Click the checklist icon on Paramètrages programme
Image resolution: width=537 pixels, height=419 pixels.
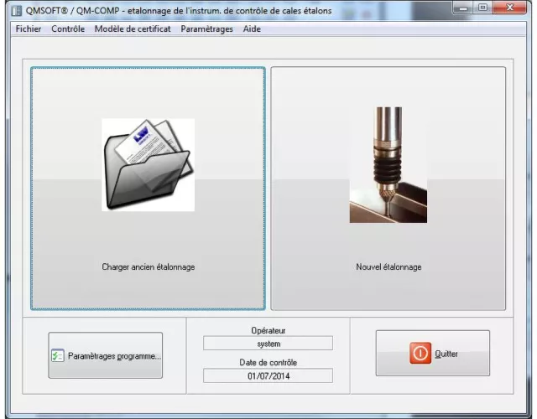(58, 355)
